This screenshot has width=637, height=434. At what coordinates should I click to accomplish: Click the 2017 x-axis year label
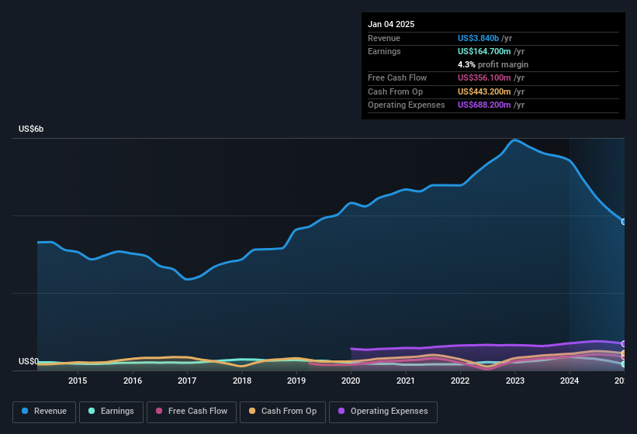point(187,381)
